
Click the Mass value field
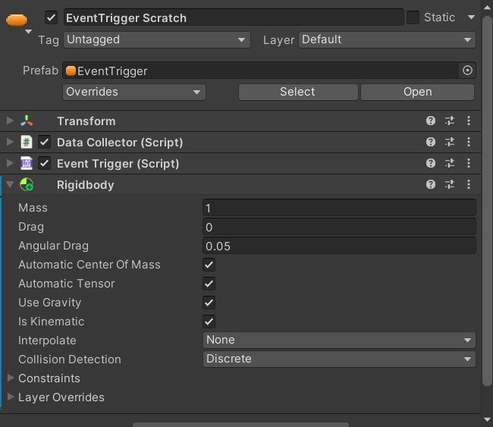pos(339,208)
